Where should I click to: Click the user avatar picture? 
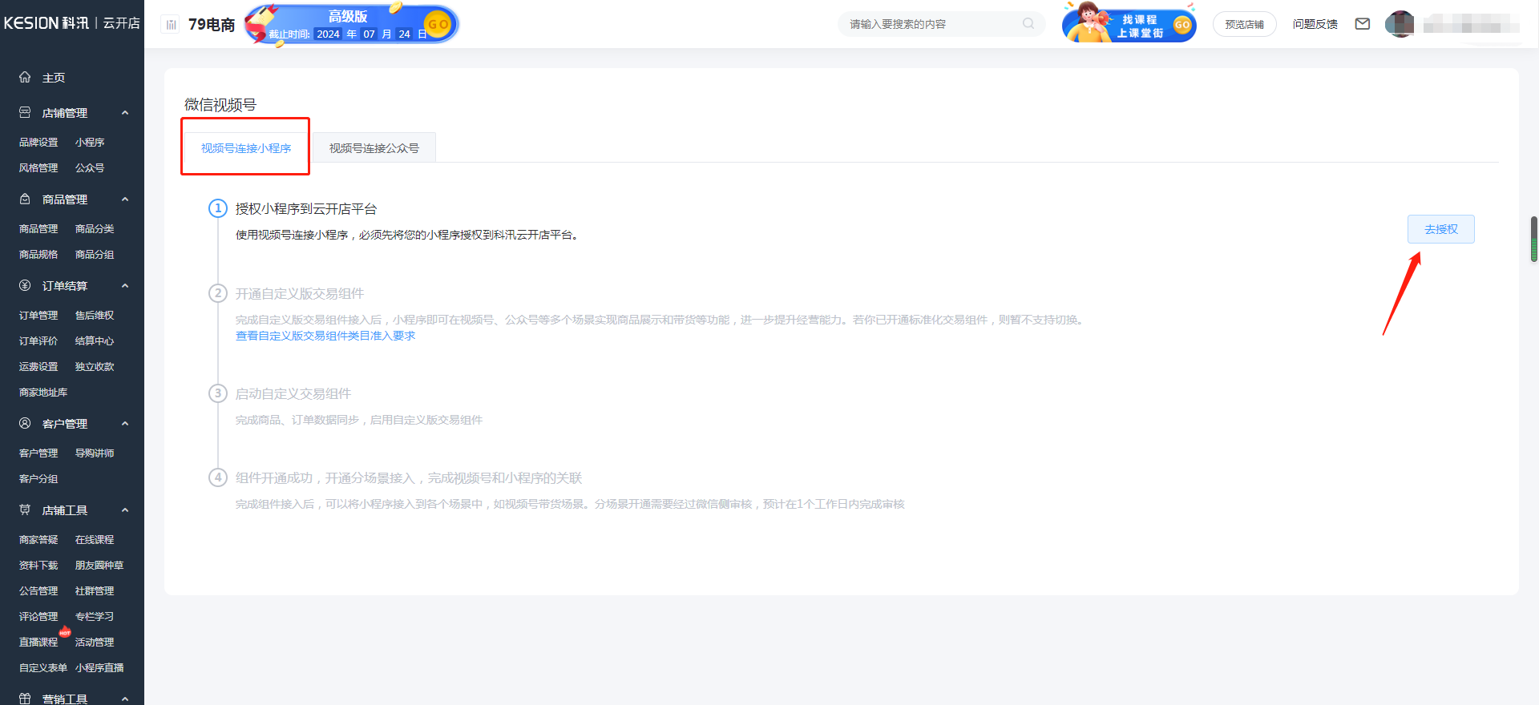(1400, 24)
